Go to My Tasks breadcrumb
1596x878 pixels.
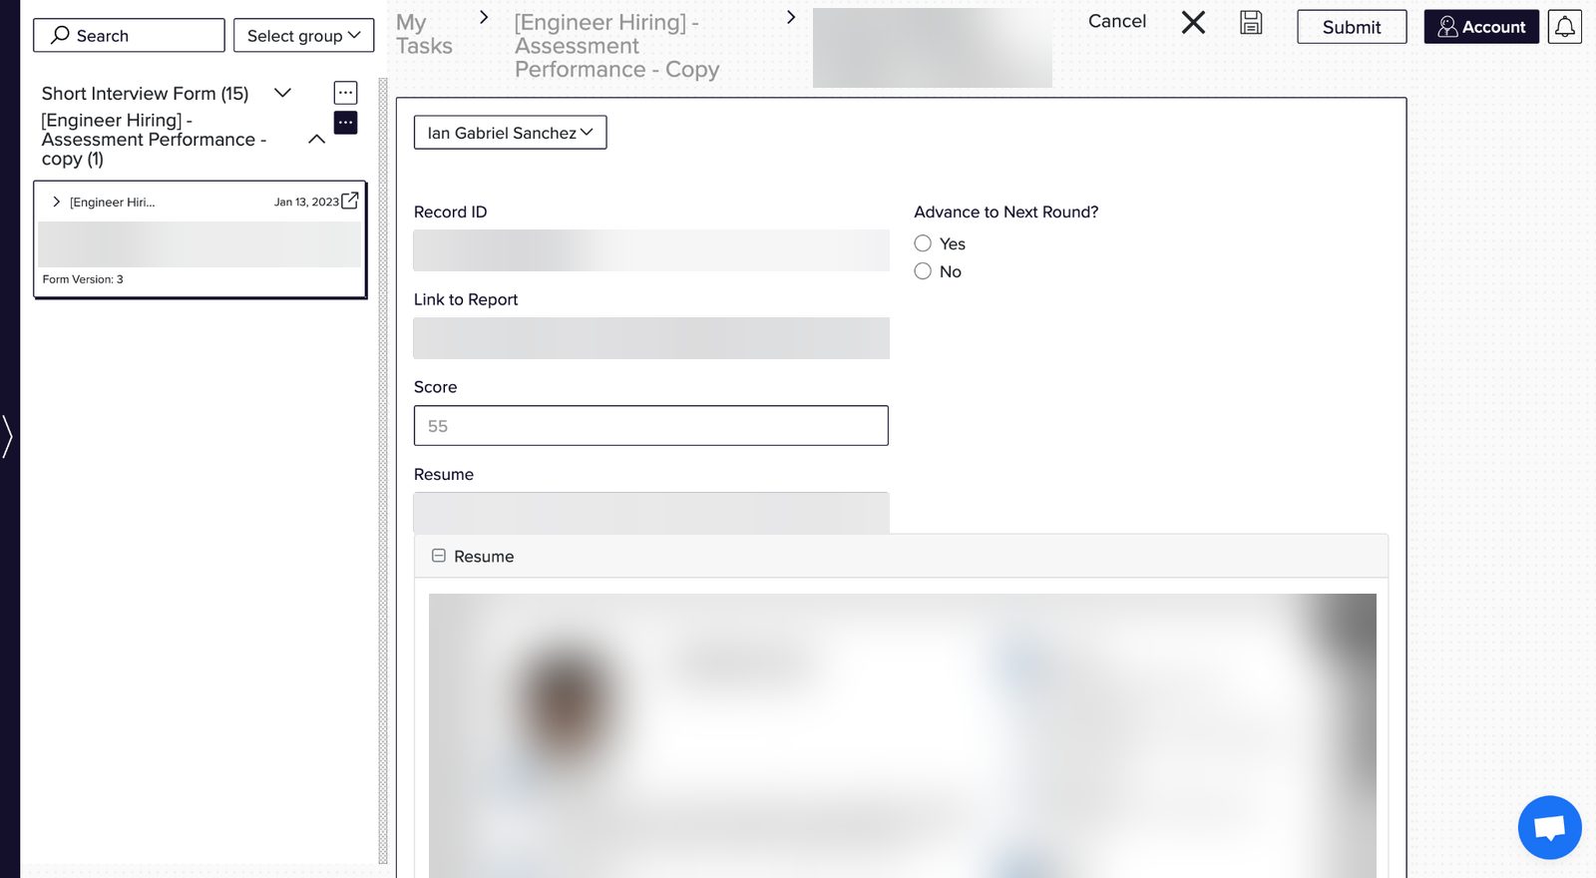pos(424,34)
